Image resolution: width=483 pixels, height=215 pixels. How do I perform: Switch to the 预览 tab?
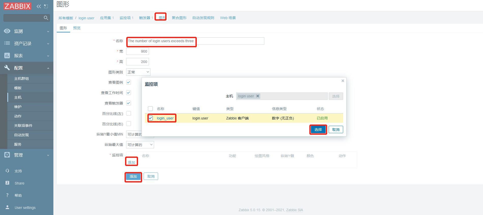tap(77, 28)
